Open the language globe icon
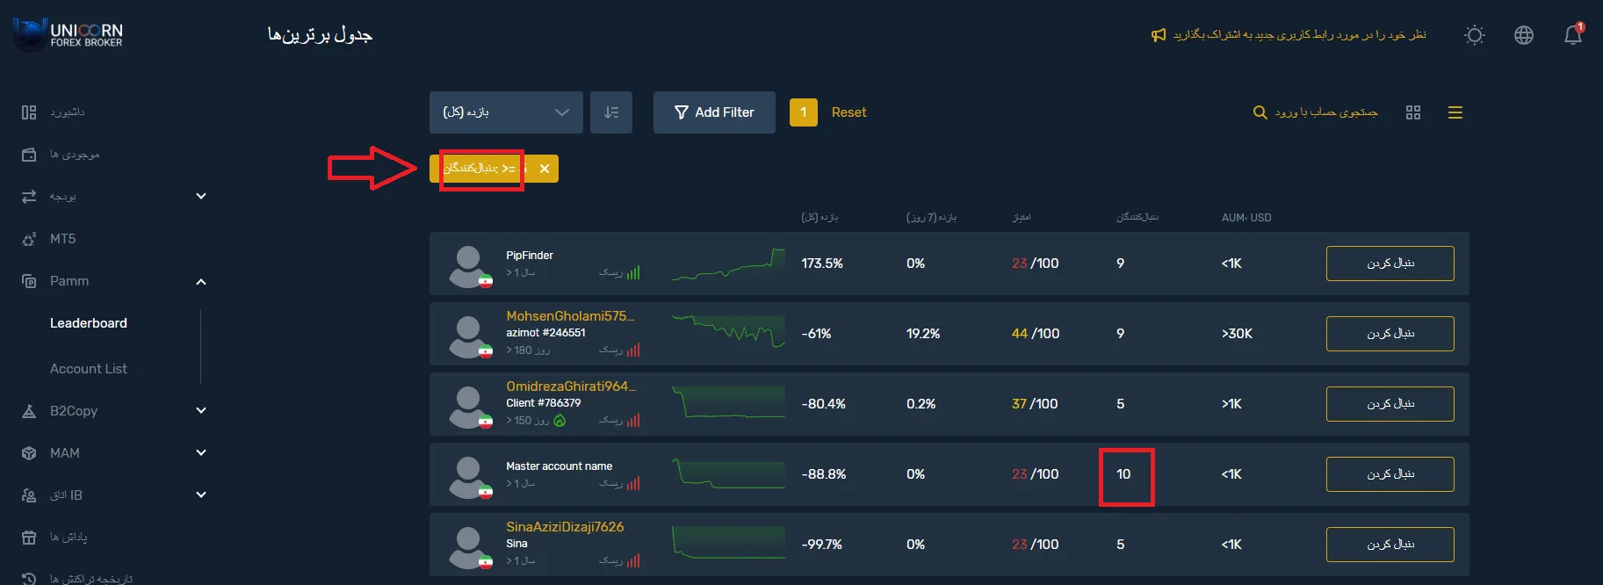This screenshot has width=1603, height=585. click(x=1524, y=35)
